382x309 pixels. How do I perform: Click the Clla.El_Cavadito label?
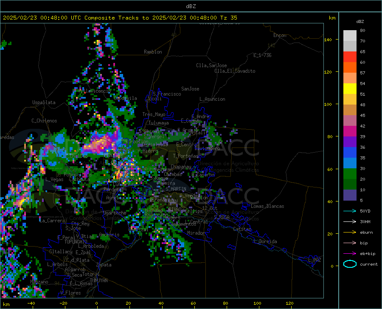pos(235,71)
